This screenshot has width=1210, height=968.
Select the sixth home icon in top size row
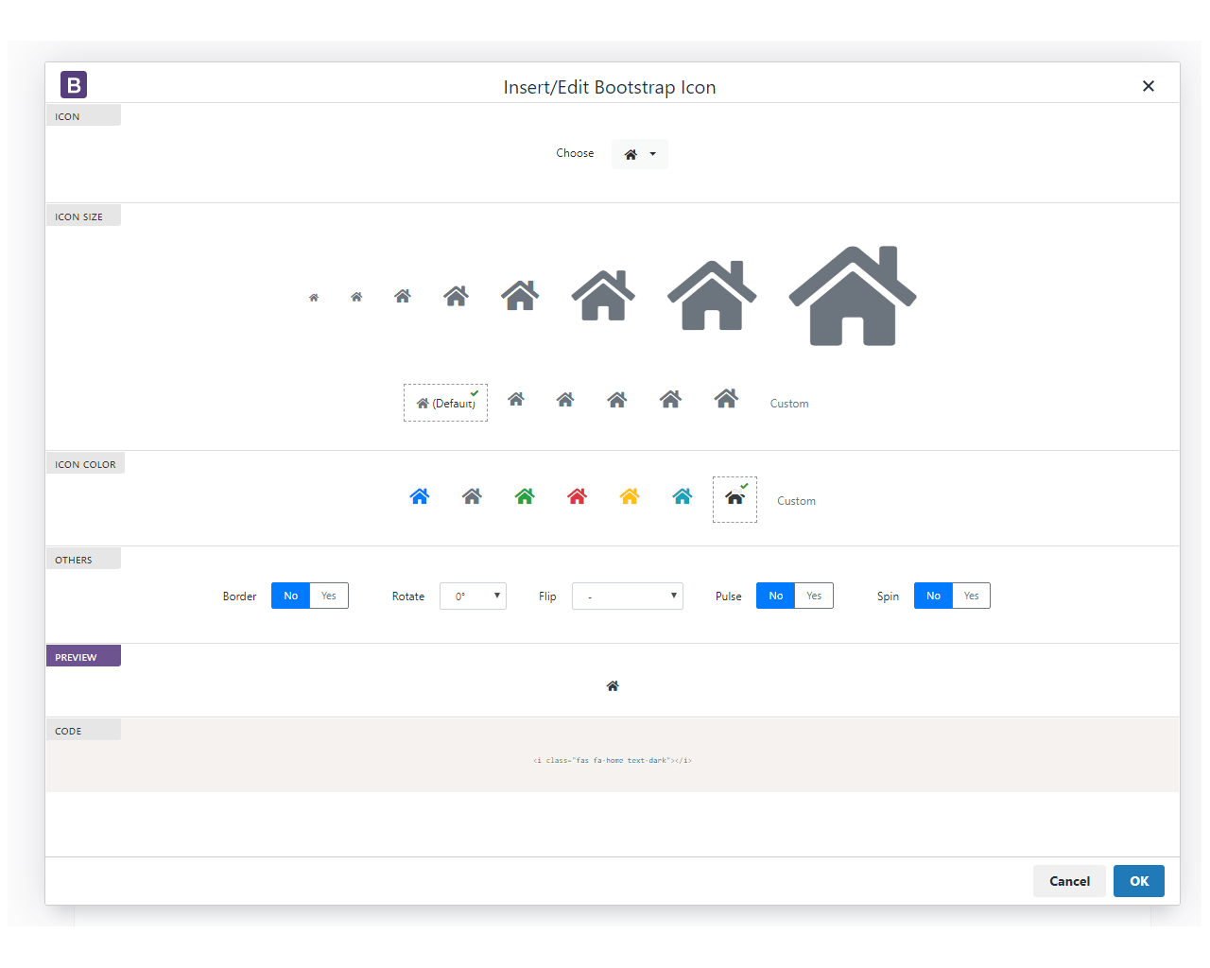[x=603, y=295]
